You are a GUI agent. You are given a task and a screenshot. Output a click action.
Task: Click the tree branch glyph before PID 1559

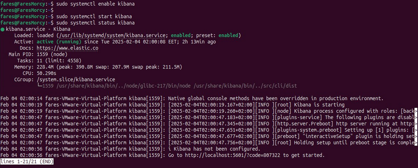[40, 86]
